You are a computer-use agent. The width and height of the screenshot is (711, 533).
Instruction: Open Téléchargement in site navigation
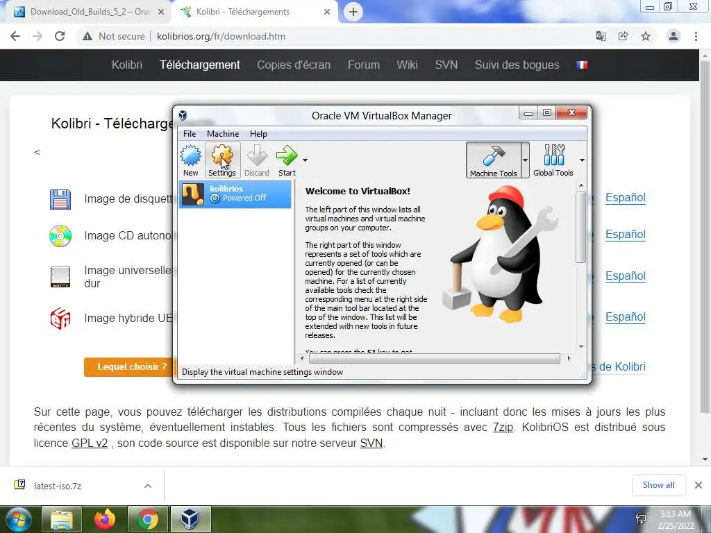tap(199, 65)
